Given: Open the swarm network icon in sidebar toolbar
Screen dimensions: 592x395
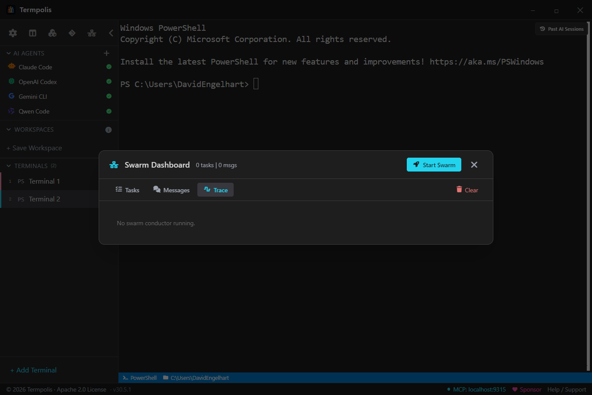Looking at the screenshot, I should [92, 33].
